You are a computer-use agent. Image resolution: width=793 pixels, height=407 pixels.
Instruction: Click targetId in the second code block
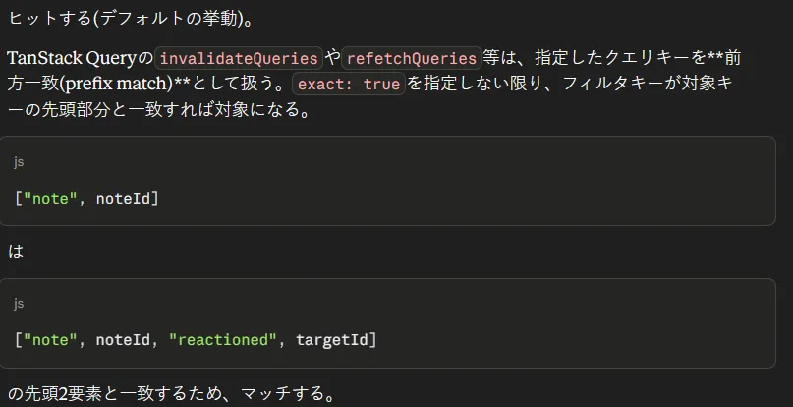pyautogui.click(x=332, y=340)
